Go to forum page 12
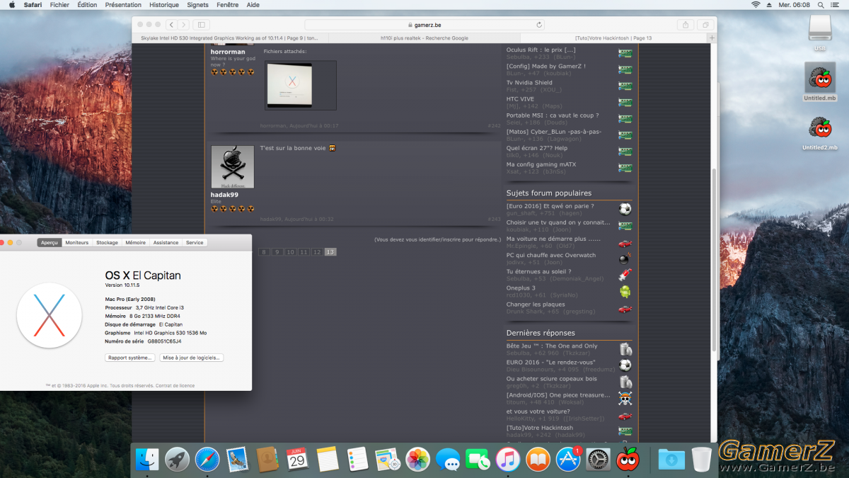849x478 pixels. 317,252
